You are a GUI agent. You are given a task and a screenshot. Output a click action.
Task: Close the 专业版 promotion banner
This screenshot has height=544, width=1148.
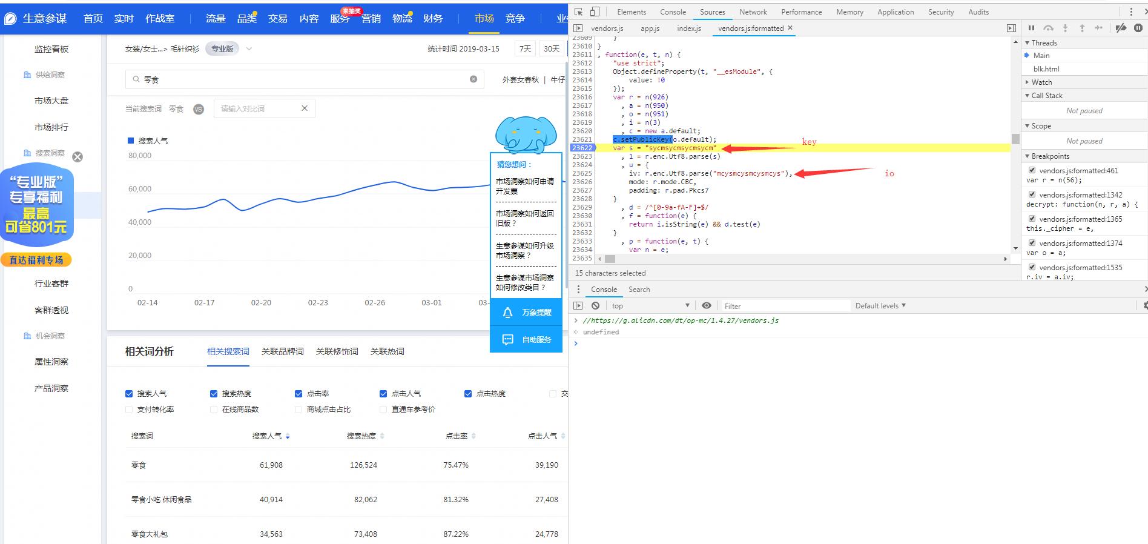[78, 157]
